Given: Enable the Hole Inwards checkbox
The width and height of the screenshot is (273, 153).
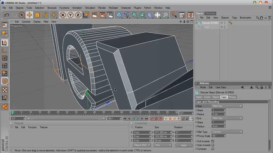Looking at the screenshot, I should click(x=213, y=145).
